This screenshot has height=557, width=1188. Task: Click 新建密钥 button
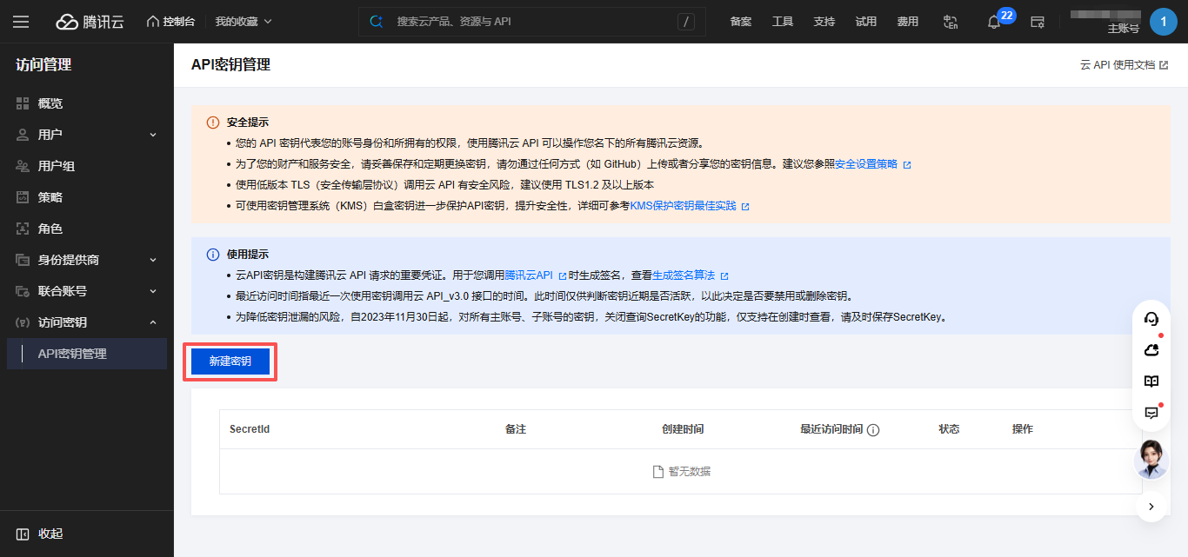point(230,361)
